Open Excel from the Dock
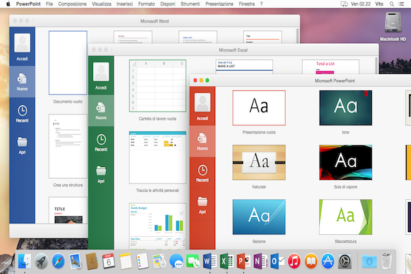Image resolution: width=411 pixels, height=274 pixels. [227, 261]
